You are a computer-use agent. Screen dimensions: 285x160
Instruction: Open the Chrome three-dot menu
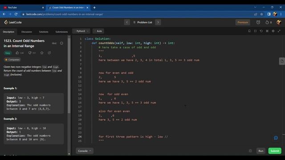coord(281,14)
